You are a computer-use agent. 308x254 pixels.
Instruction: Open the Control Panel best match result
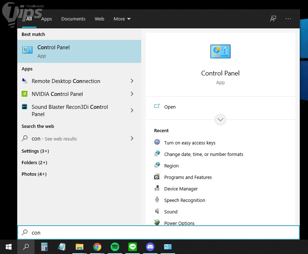pos(79,51)
